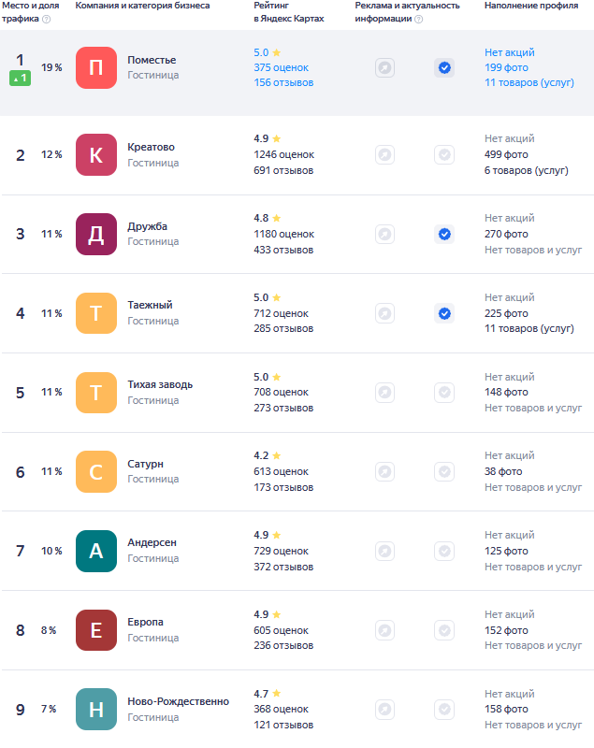Open Поместье 11 товаров (услуг) link
Viewport: 594px width, 748px height.
tap(529, 82)
